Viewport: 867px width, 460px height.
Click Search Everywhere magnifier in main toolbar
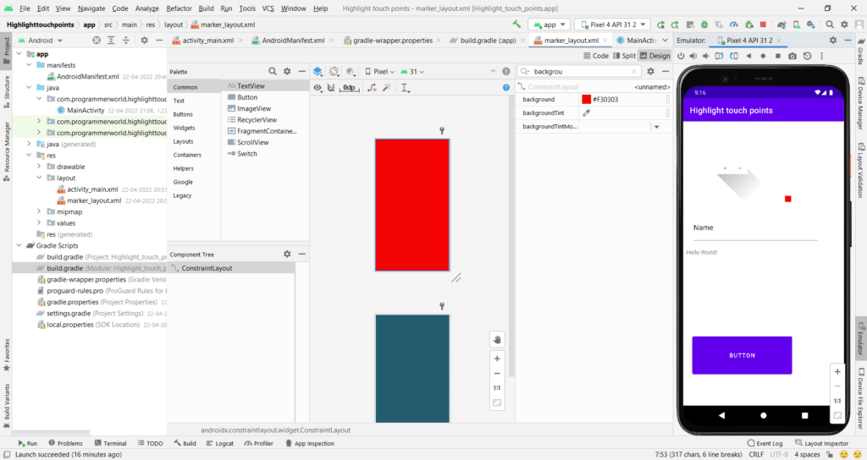click(830, 25)
